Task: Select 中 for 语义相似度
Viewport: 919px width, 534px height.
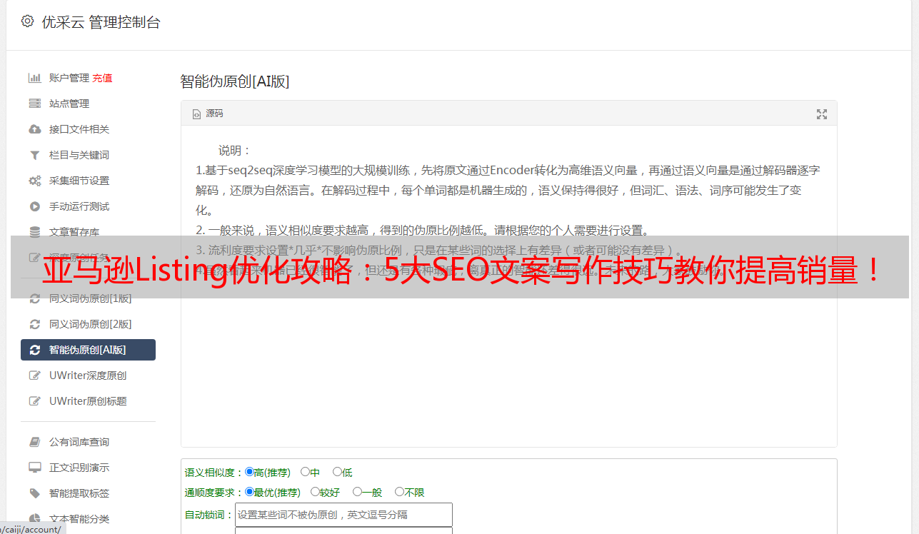Action: pyautogui.click(x=306, y=472)
